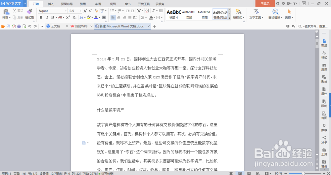Click the export to PDF icon
Image resolution: width=331 pixels, height=175 pixels.
[x=14, y=26]
